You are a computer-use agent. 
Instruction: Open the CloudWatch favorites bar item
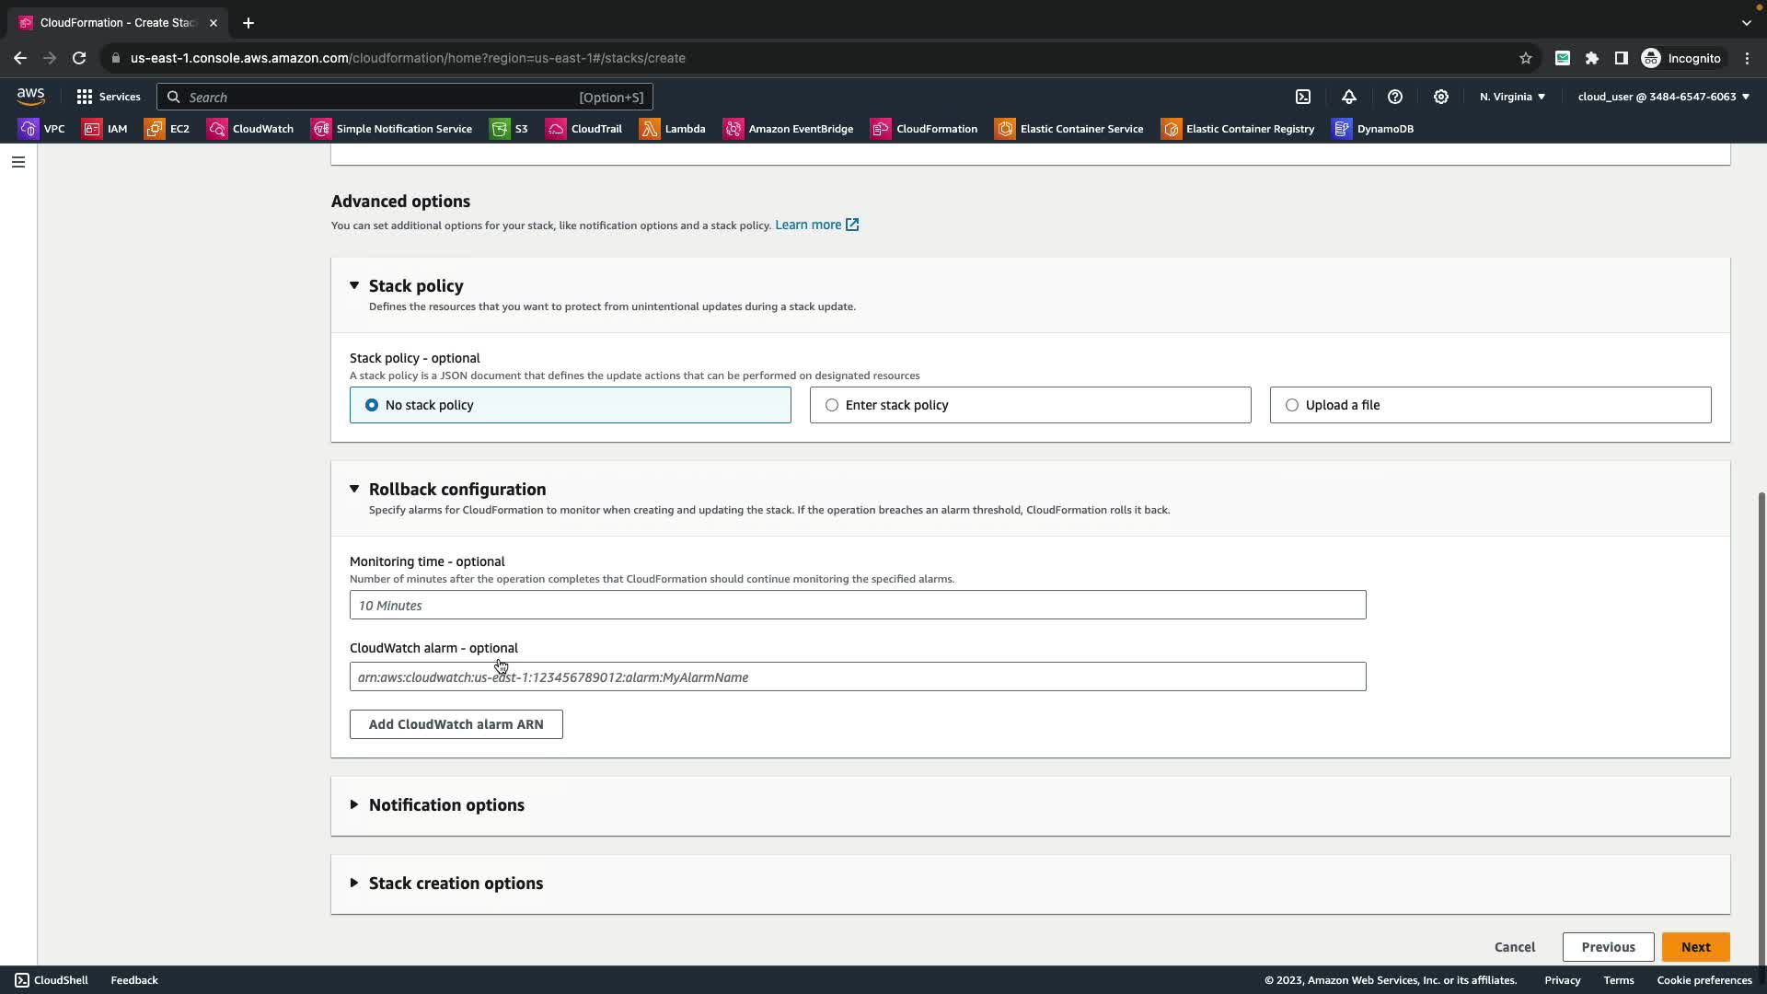pos(250,129)
